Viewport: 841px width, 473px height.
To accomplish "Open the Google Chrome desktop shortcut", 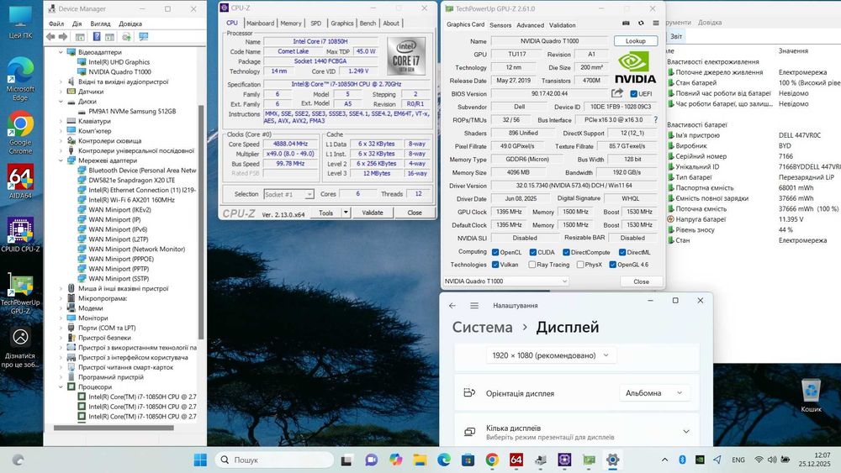I will pyautogui.click(x=20, y=133).
